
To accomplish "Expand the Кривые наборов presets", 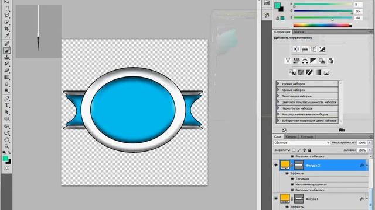I will tap(278, 90).
